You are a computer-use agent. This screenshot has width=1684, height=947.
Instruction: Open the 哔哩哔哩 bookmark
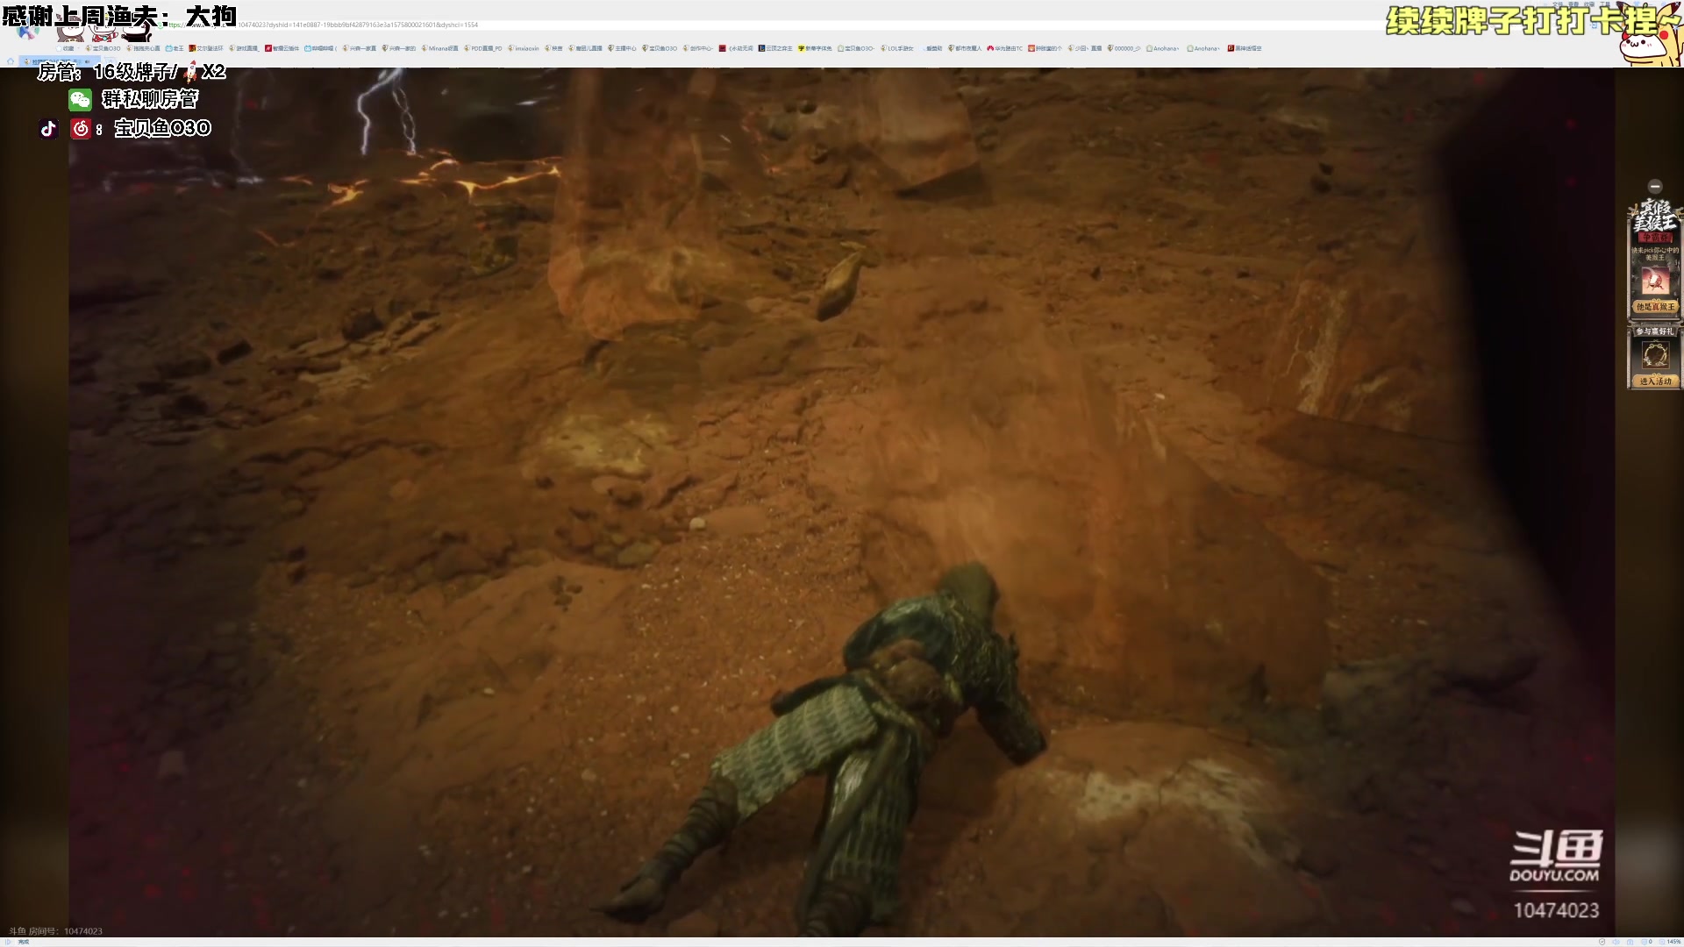pos(321,48)
